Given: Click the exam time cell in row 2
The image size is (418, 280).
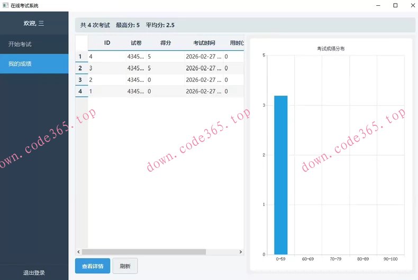Looking at the screenshot, I should pos(204,68).
